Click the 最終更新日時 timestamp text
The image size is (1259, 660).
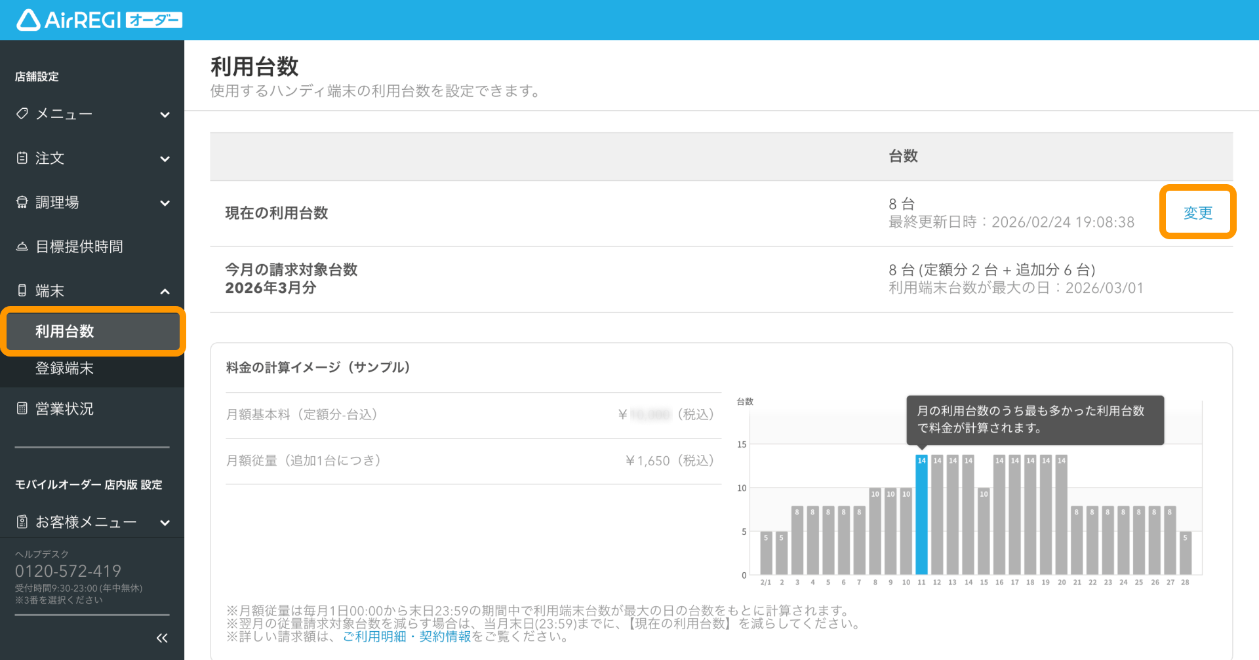click(x=1011, y=222)
